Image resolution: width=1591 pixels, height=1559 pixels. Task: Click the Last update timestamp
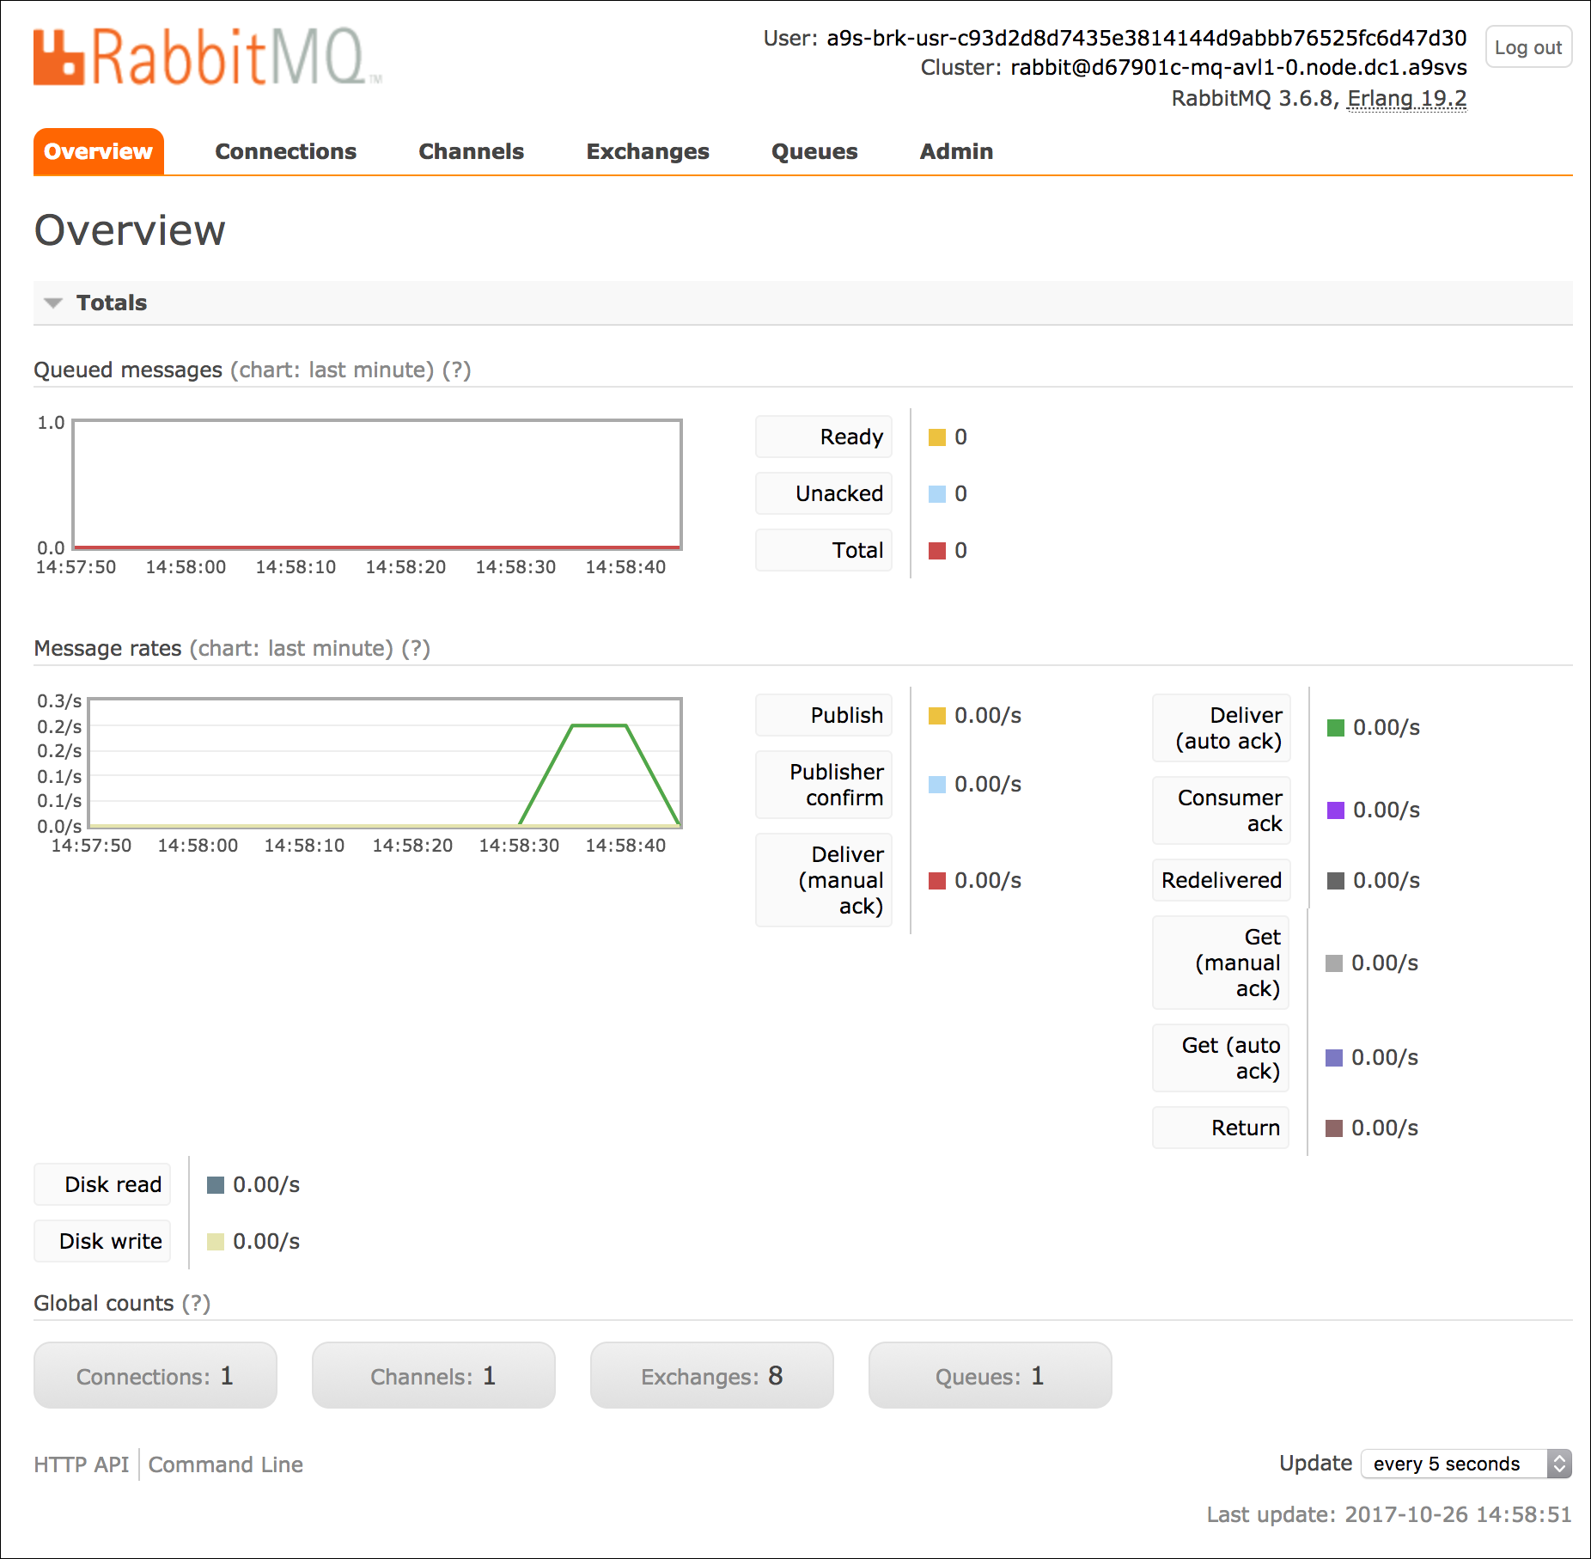tap(1389, 1514)
